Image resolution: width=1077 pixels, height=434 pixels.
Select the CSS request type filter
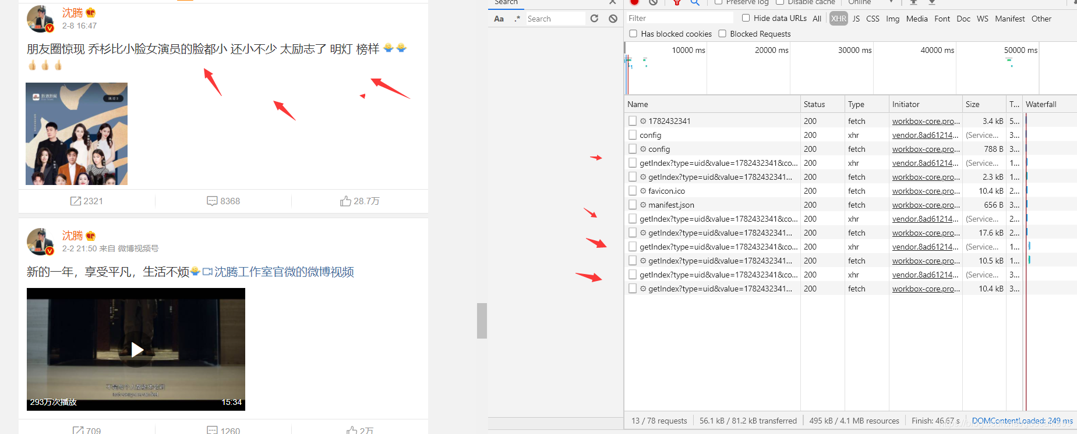click(x=873, y=19)
